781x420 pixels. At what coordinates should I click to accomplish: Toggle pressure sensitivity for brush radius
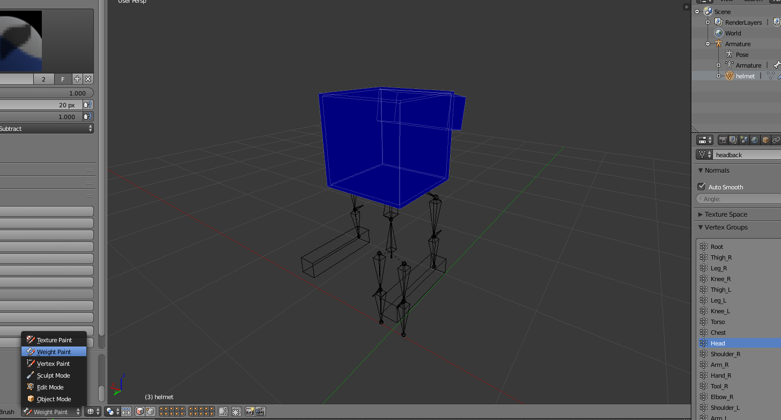88,105
